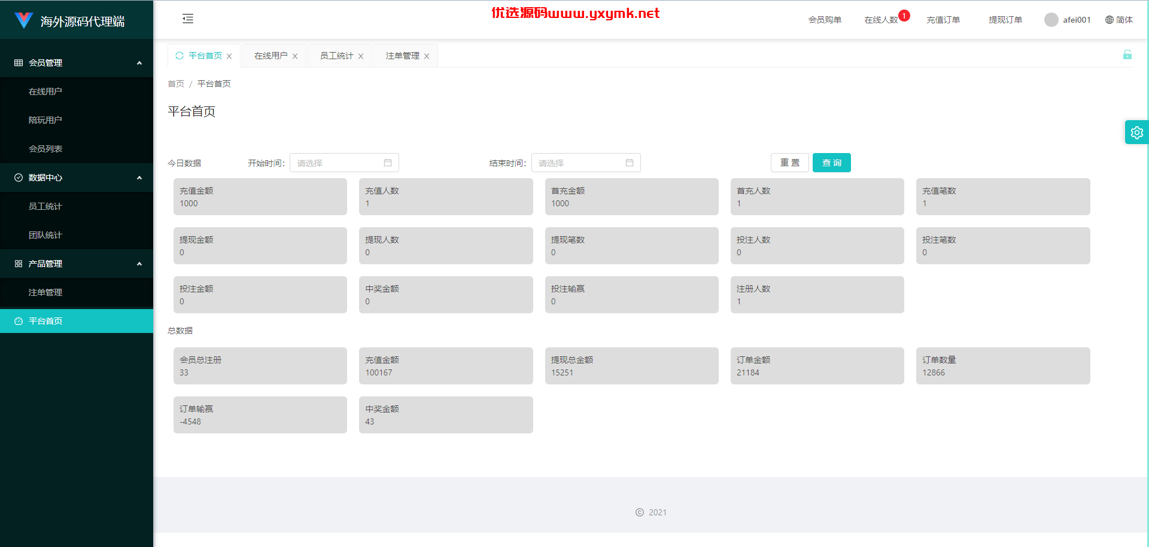Switch to the 在线用户 tab

tap(270, 56)
